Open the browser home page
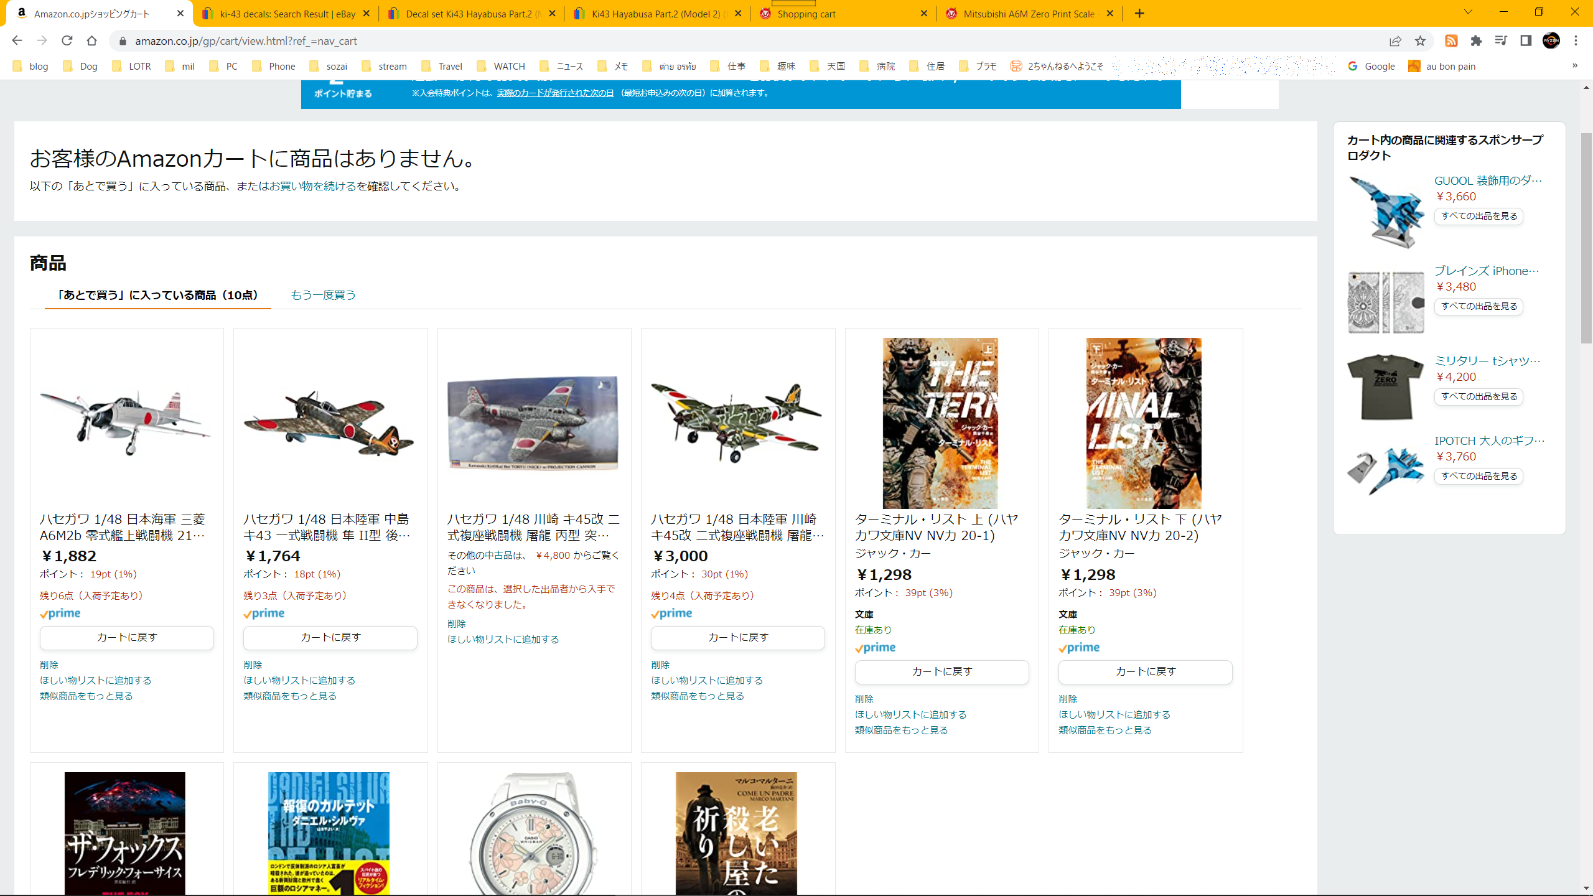Screen dimensions: 1593x896 coord(92,40)
